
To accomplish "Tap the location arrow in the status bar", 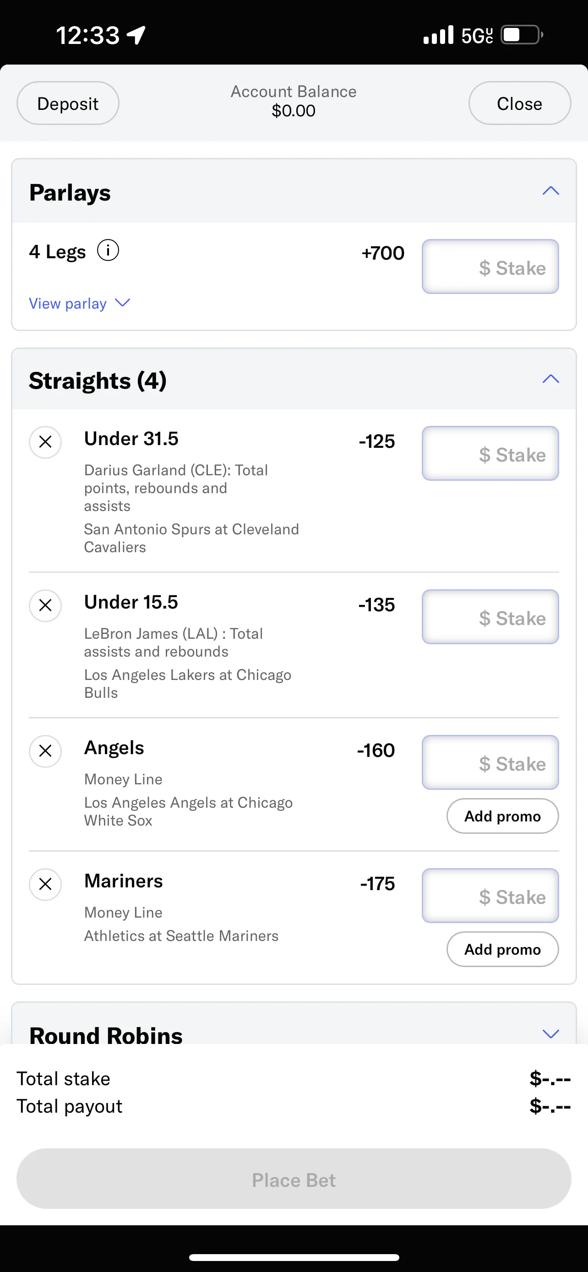I will click(136, 35).
